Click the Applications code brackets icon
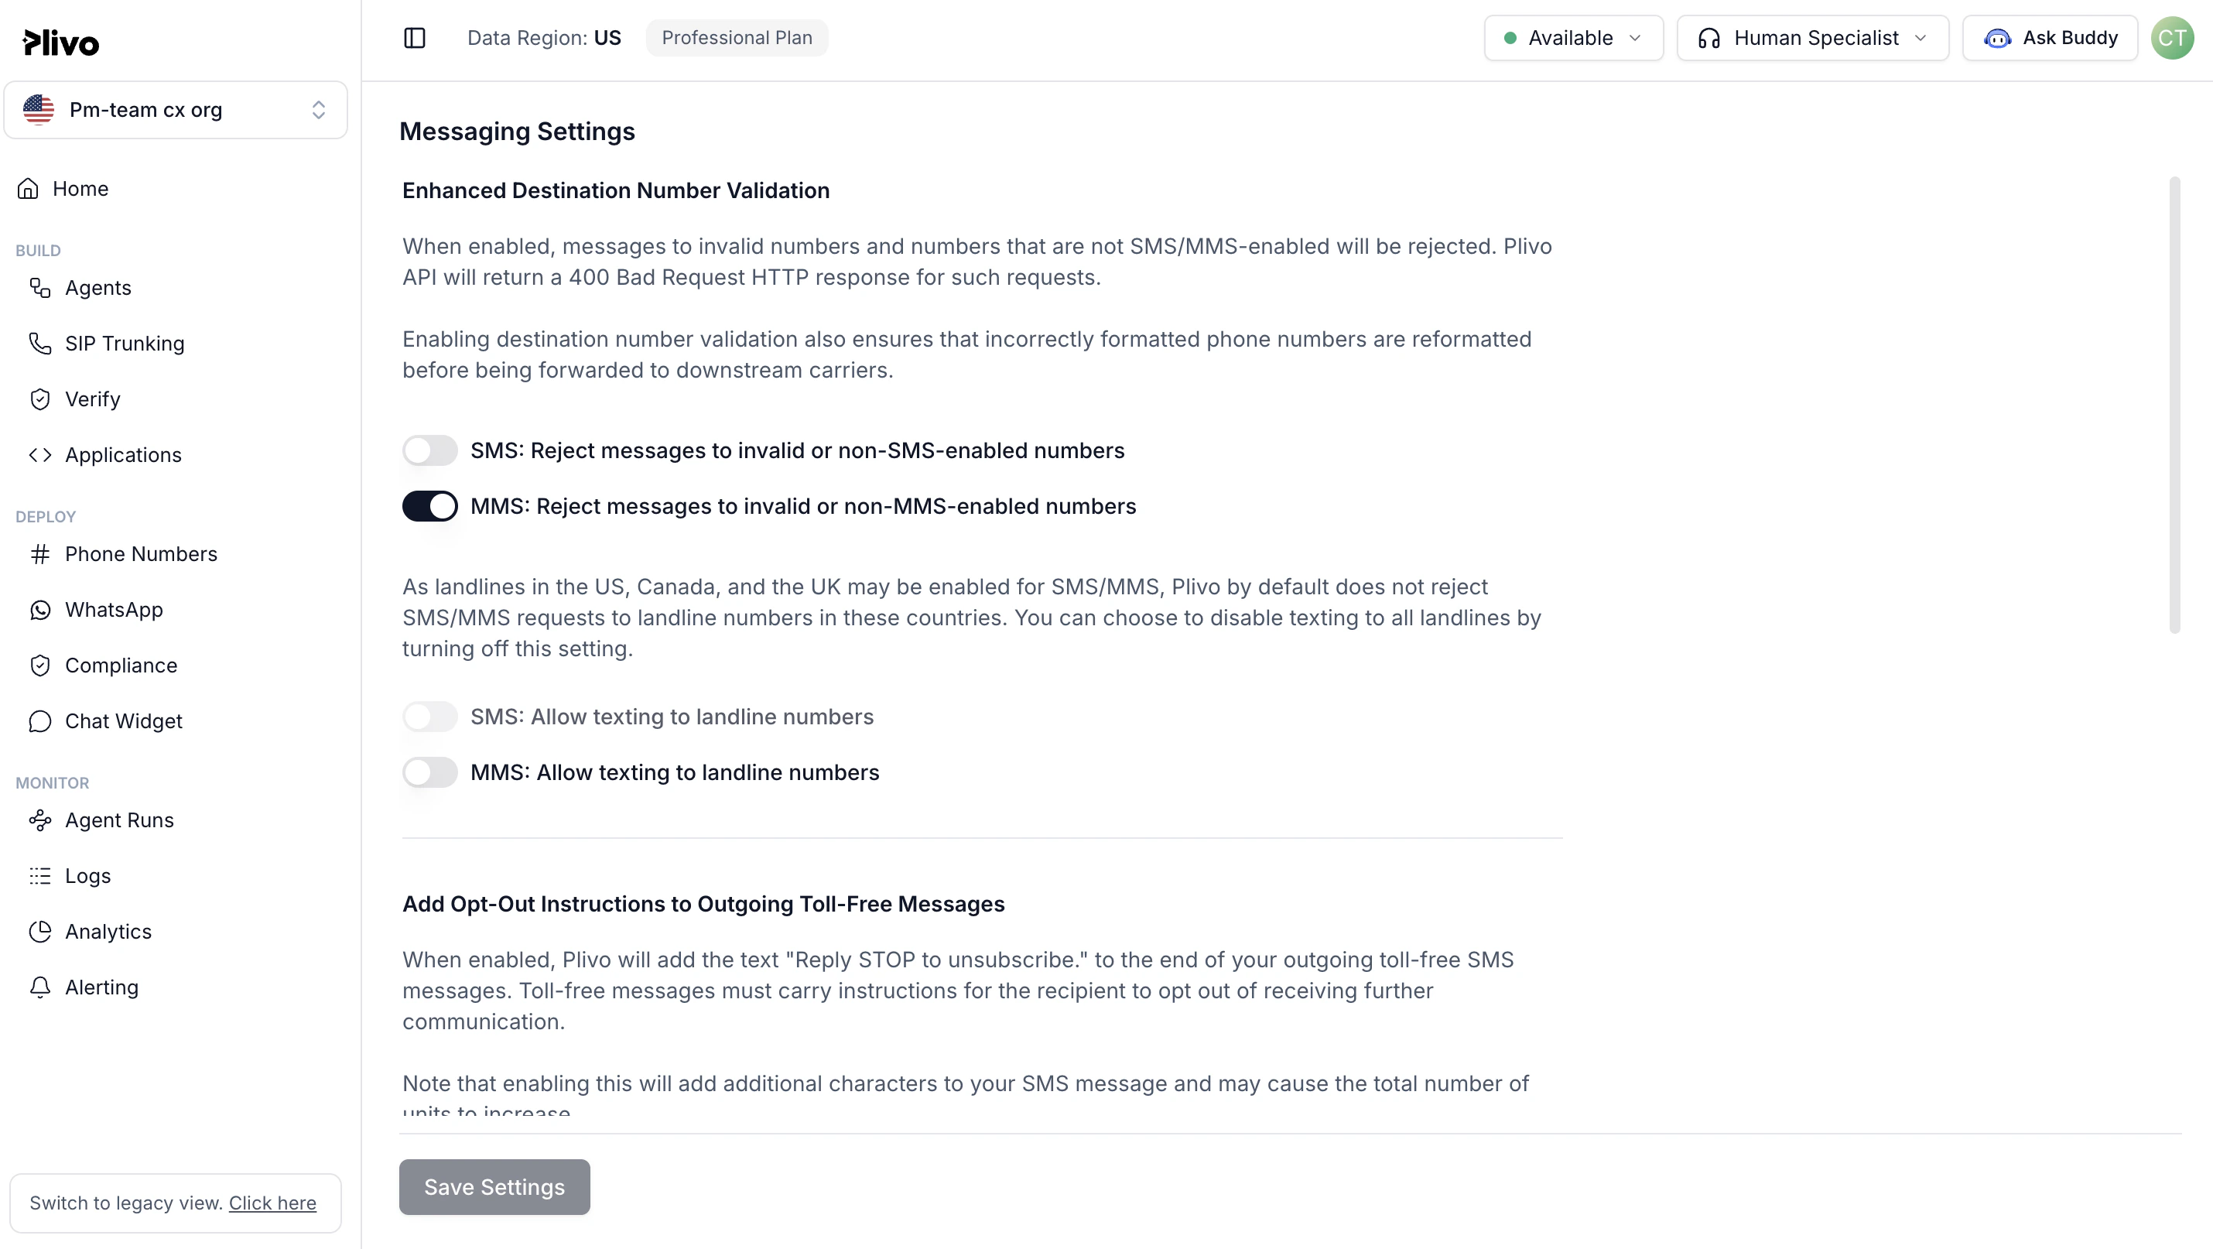The width and height of the screenshot is (2213, 1249). tap(40, 455)
